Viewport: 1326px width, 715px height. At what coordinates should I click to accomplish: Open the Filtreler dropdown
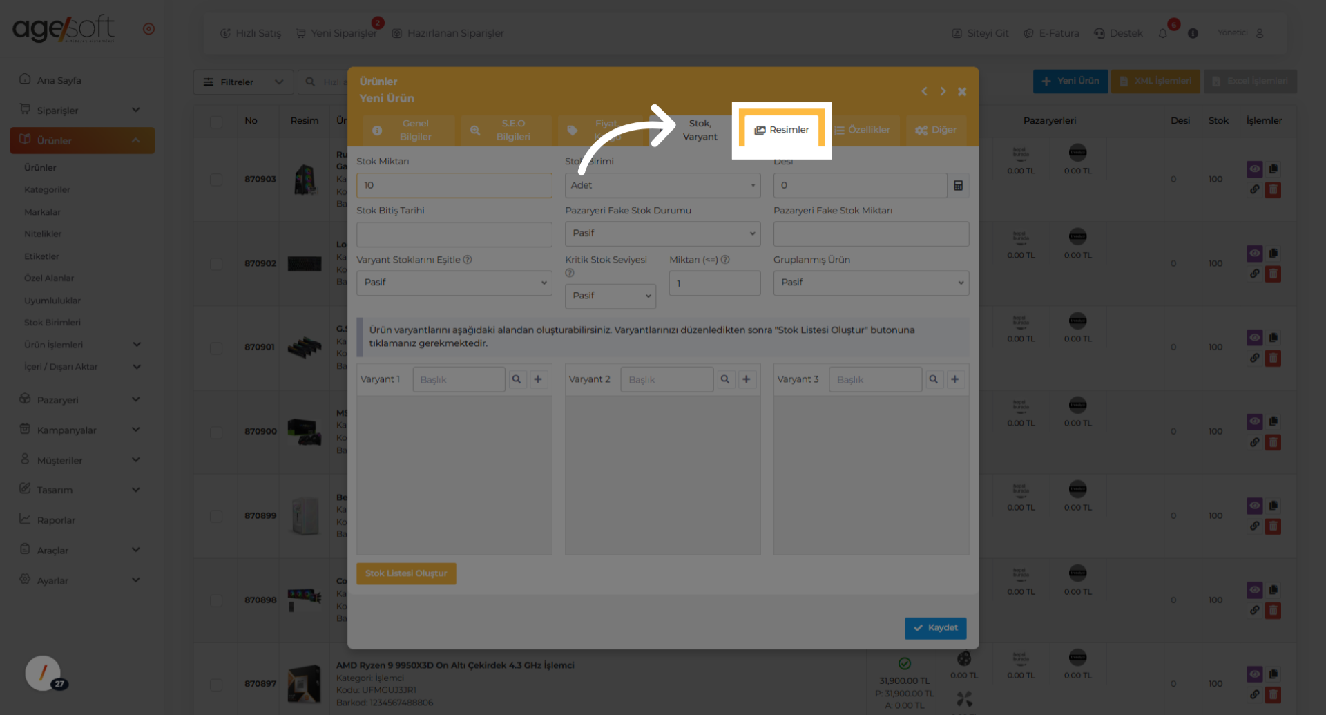[x=243, y=82]
